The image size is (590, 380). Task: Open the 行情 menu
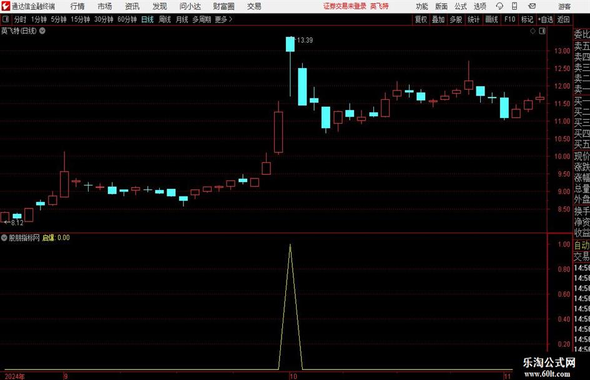coord(77,6)
